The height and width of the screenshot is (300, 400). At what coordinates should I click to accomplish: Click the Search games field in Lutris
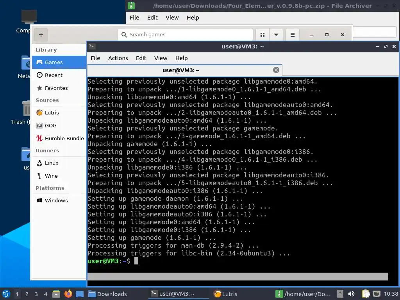[186, 35]
